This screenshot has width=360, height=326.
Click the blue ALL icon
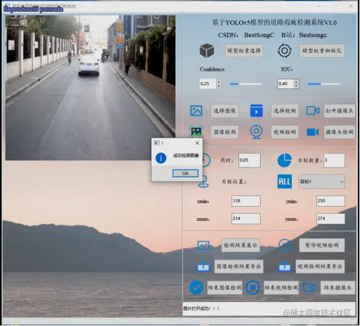(285, 181)
